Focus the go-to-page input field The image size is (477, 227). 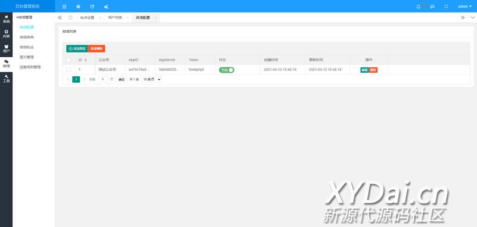[x=103, y=79]
